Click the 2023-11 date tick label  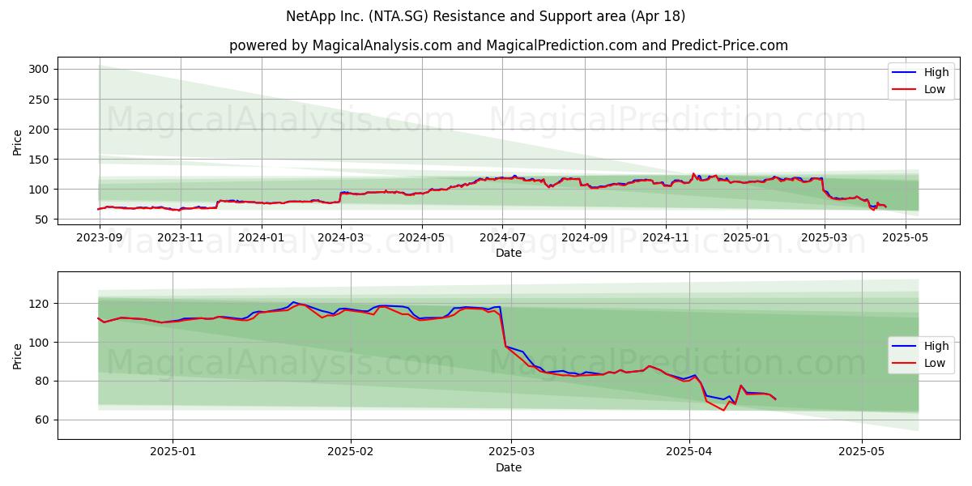pyautogui.click(x=180, y=239)
